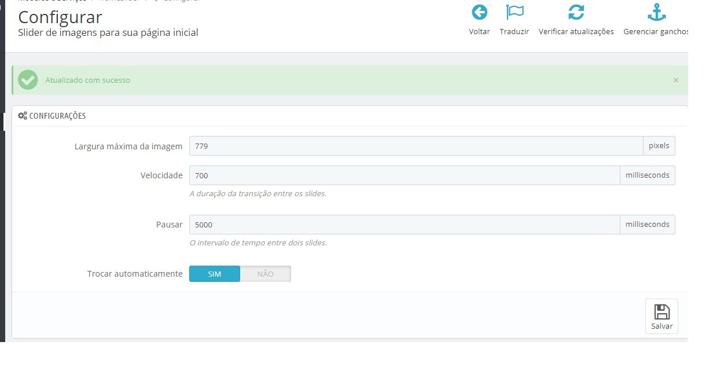Click the 'Atualizado com sucesso' message

click(x=88, y=80)
